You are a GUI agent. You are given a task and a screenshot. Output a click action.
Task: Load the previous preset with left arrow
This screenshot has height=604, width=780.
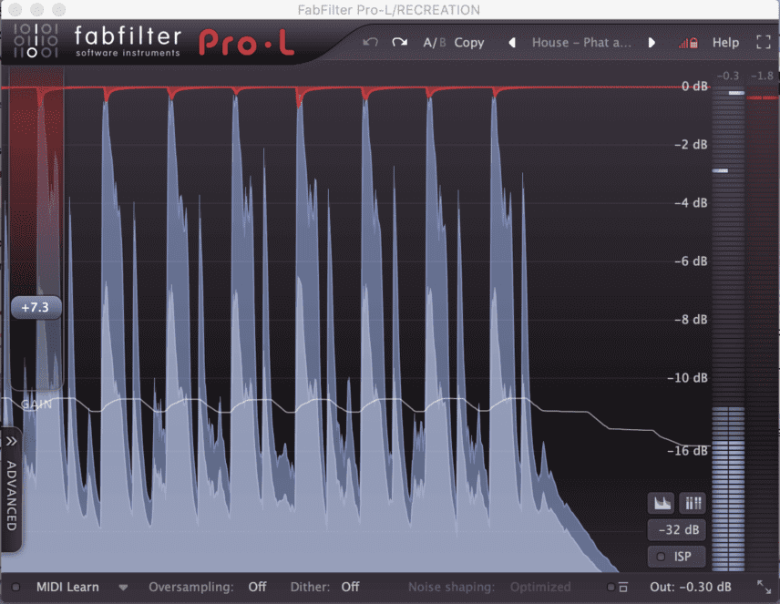(512, 43)
